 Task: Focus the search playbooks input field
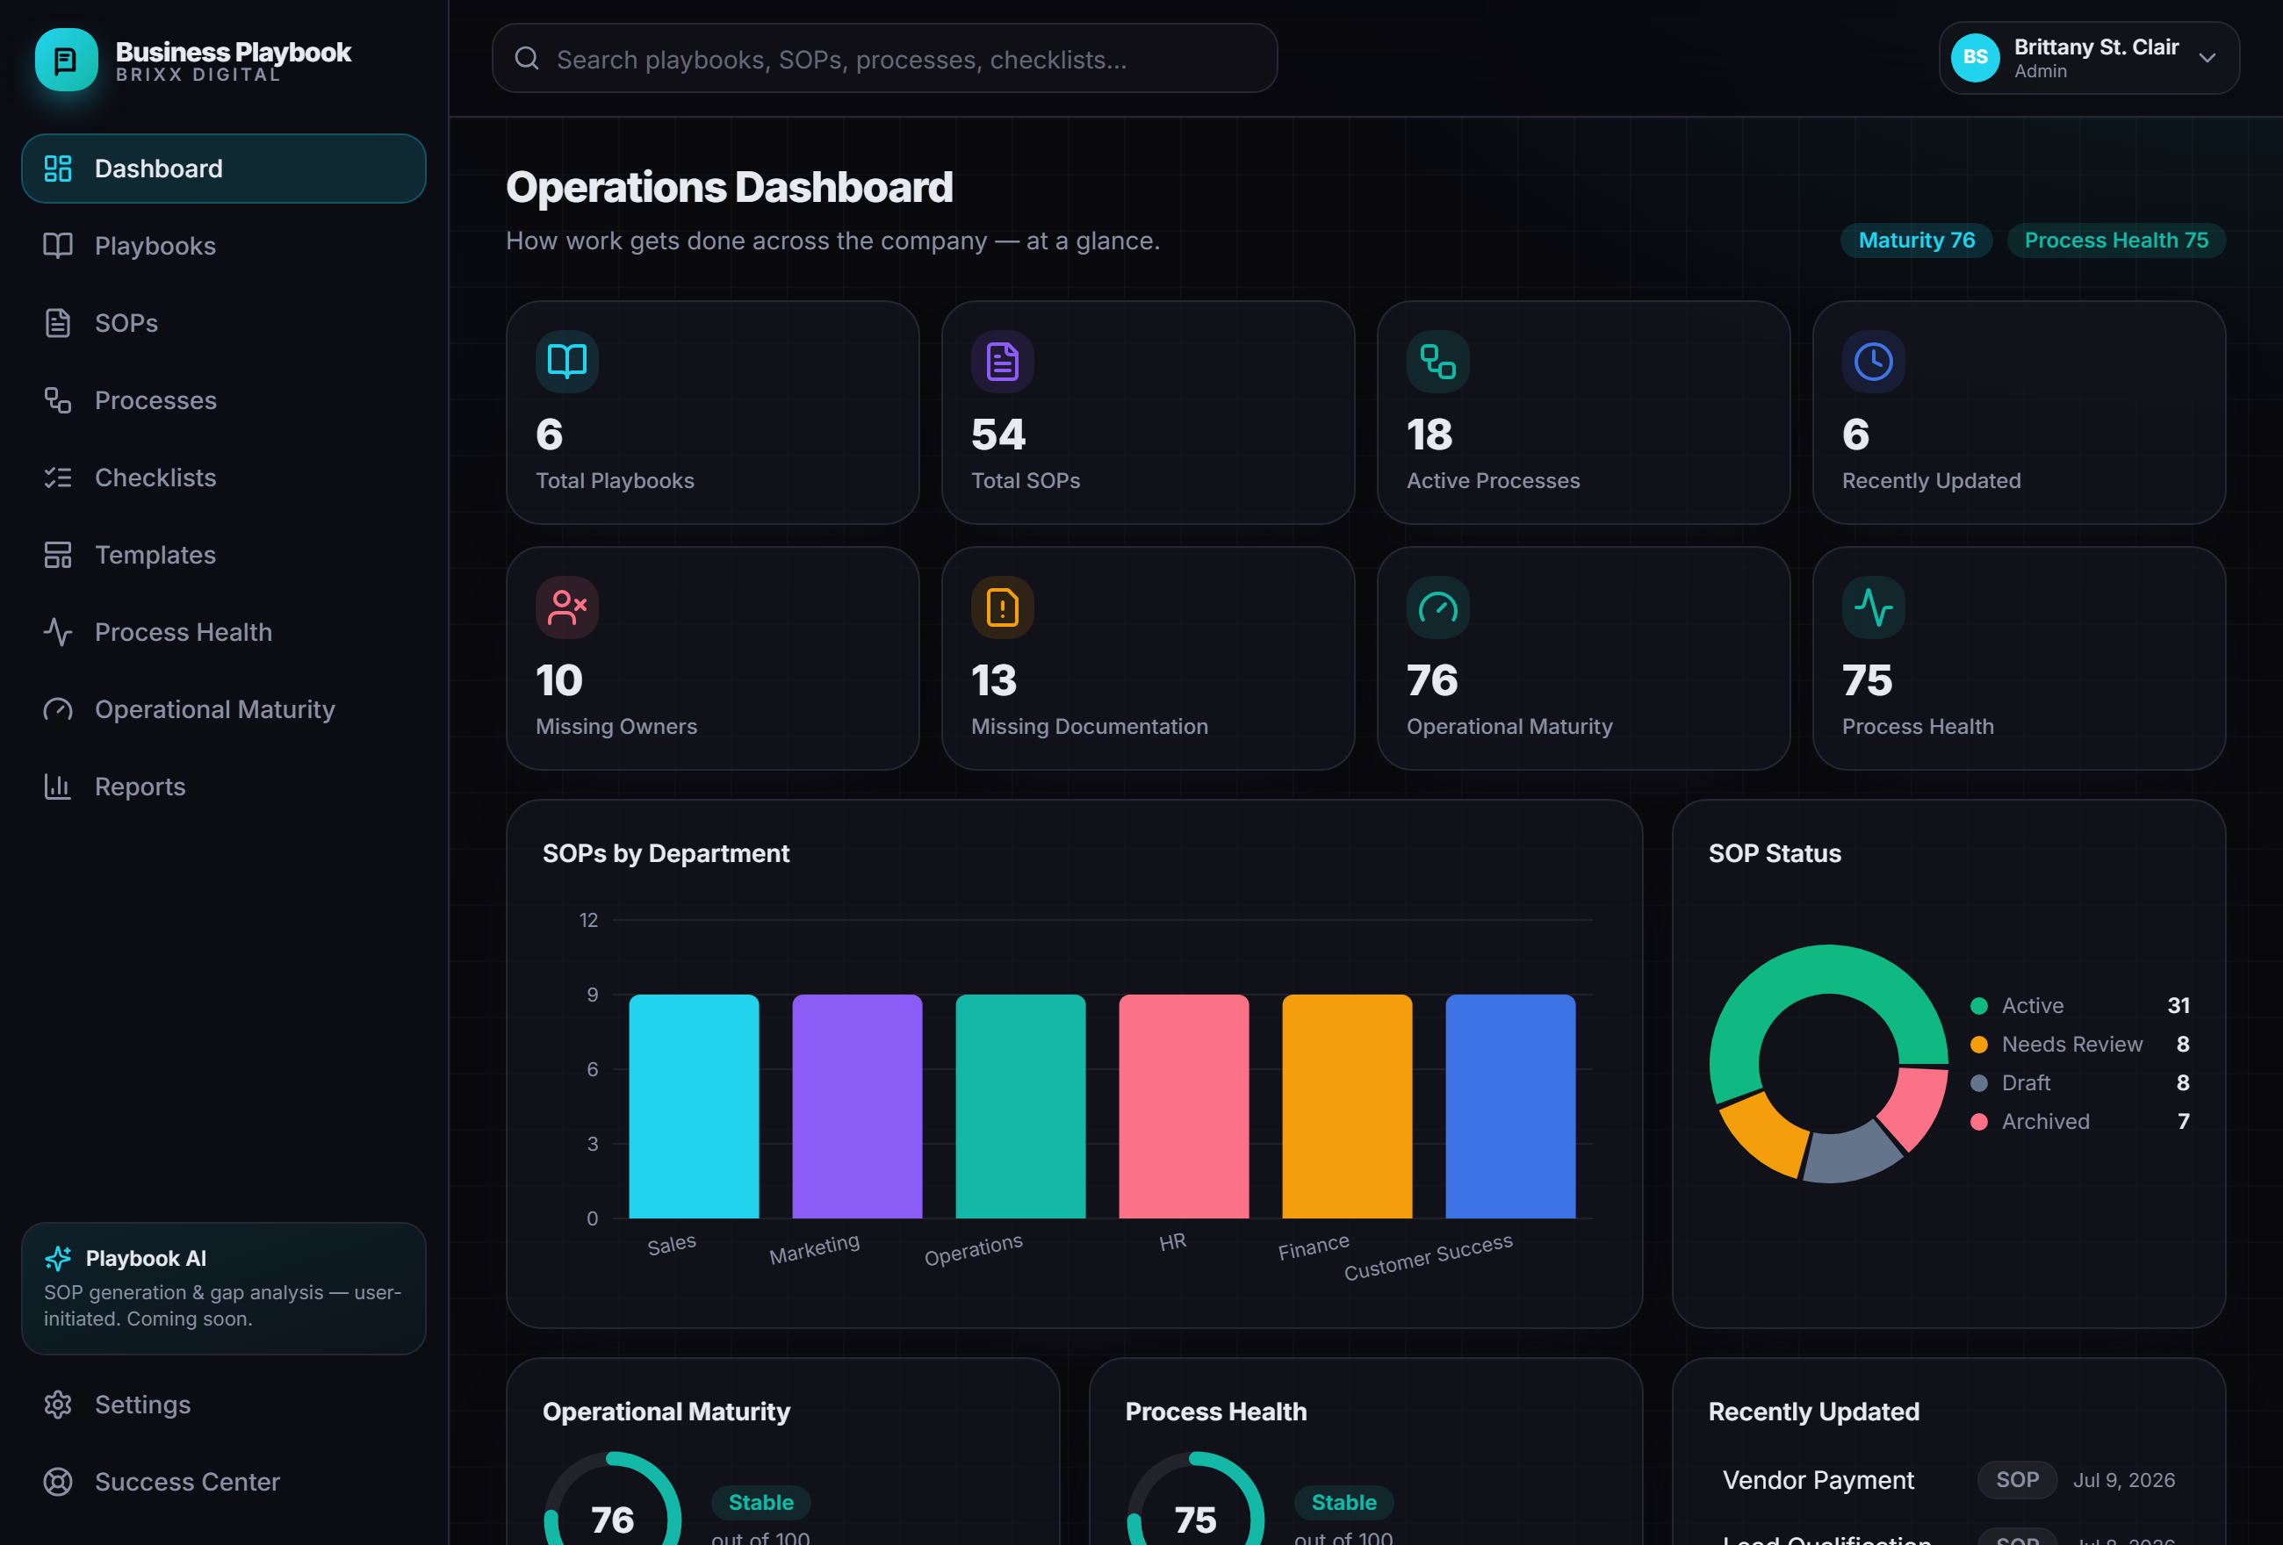point(884,59)
